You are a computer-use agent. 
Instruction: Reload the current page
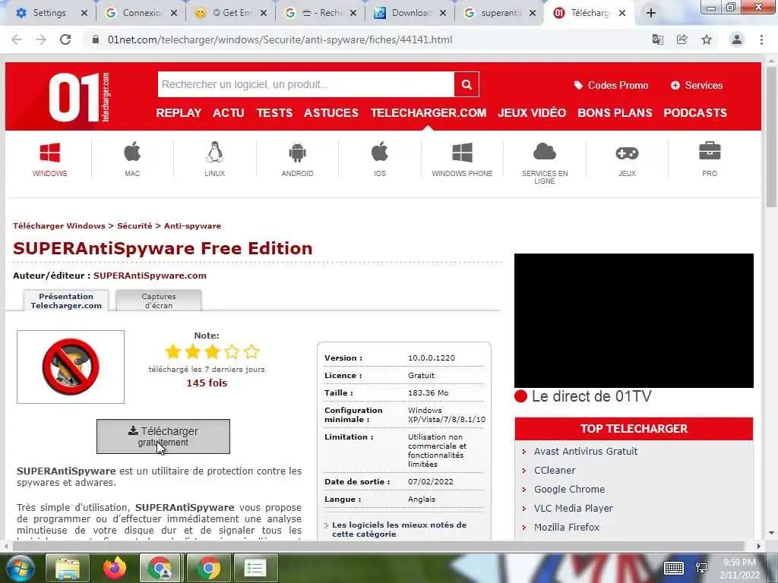click(x=65, y=39)
